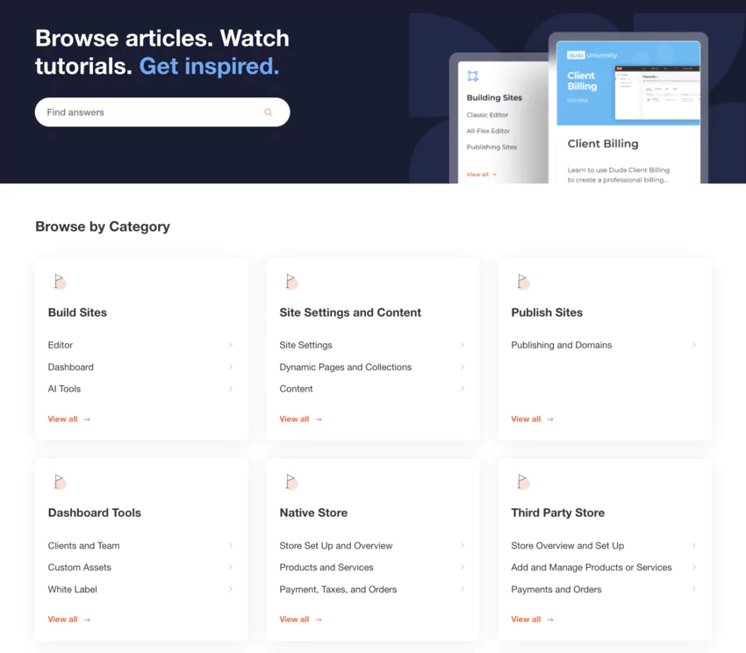Open the Site Settings link

(x=306, y=345)
